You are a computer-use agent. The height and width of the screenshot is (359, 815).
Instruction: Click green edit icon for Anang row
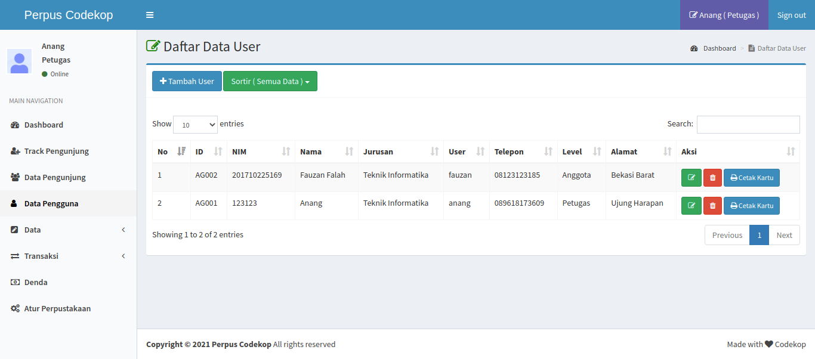tap(691, 206)
